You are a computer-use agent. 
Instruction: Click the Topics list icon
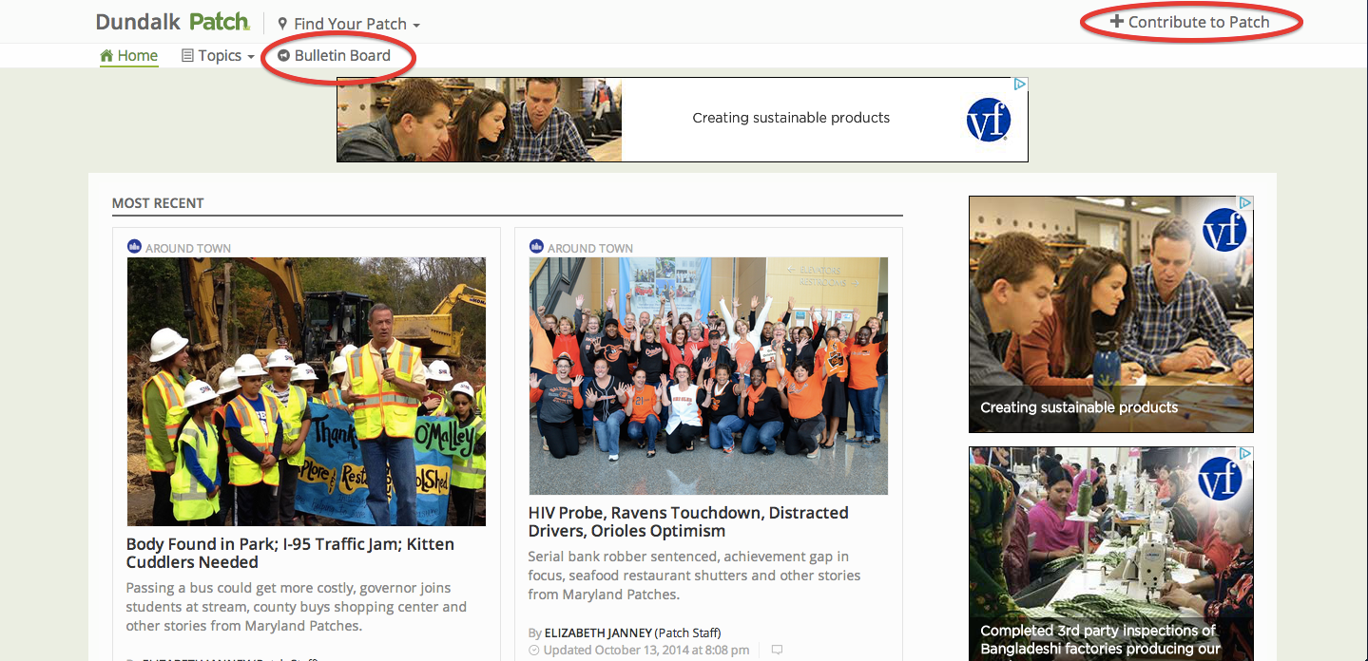click(187, 56)
